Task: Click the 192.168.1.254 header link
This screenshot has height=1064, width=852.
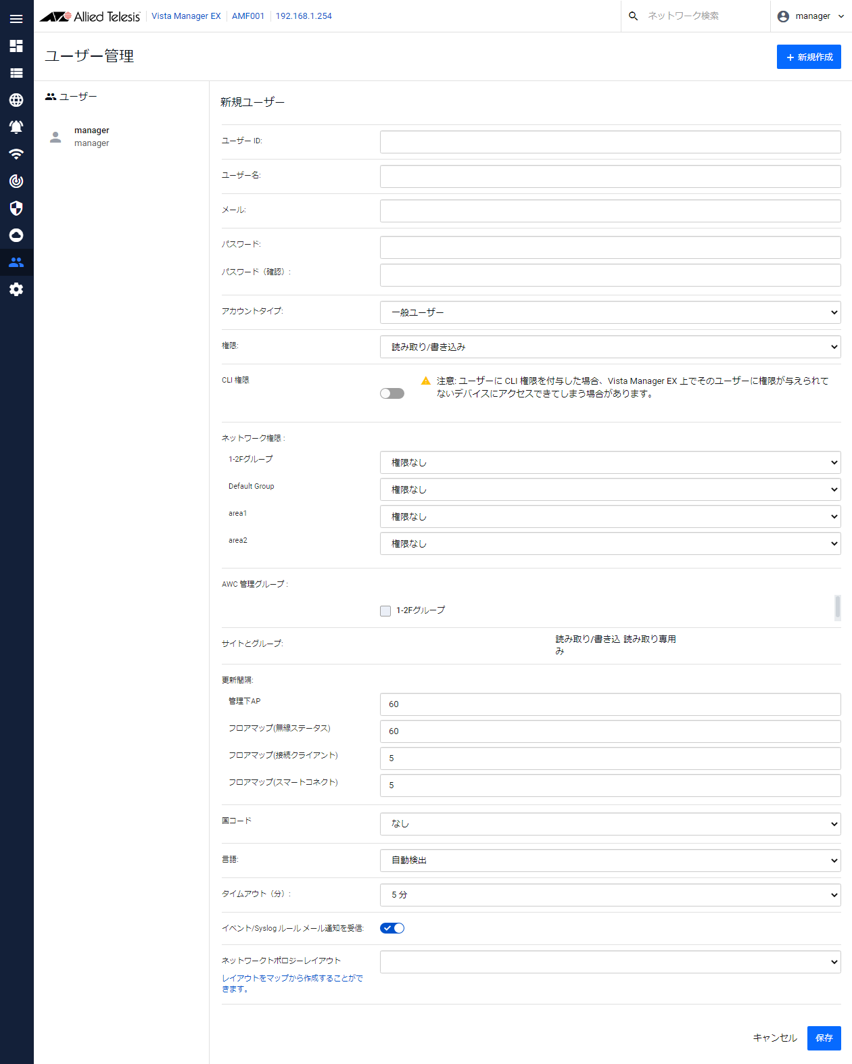Action: (304, 16)
